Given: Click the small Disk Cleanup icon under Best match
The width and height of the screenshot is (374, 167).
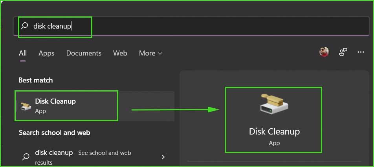Looking at the screenshot, I should coord(26,106).
